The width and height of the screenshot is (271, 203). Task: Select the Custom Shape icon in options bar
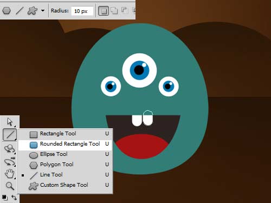(33, 11)
